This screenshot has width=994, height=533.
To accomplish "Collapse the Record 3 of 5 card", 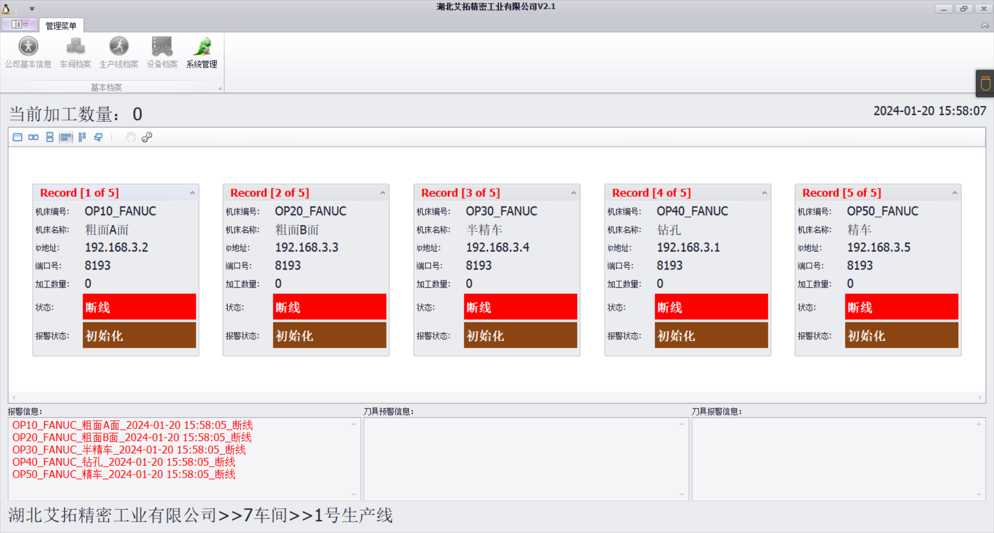I will [573, 193].
